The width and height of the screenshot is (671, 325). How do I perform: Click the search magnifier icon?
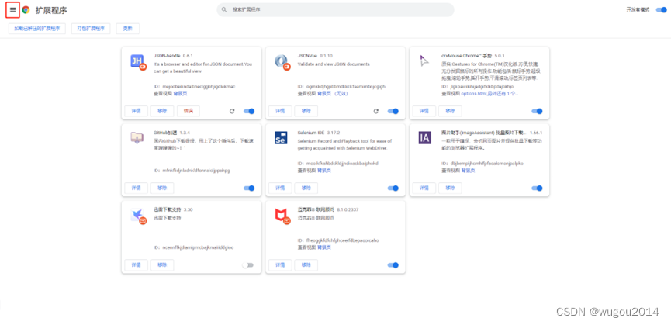[224, 9]
